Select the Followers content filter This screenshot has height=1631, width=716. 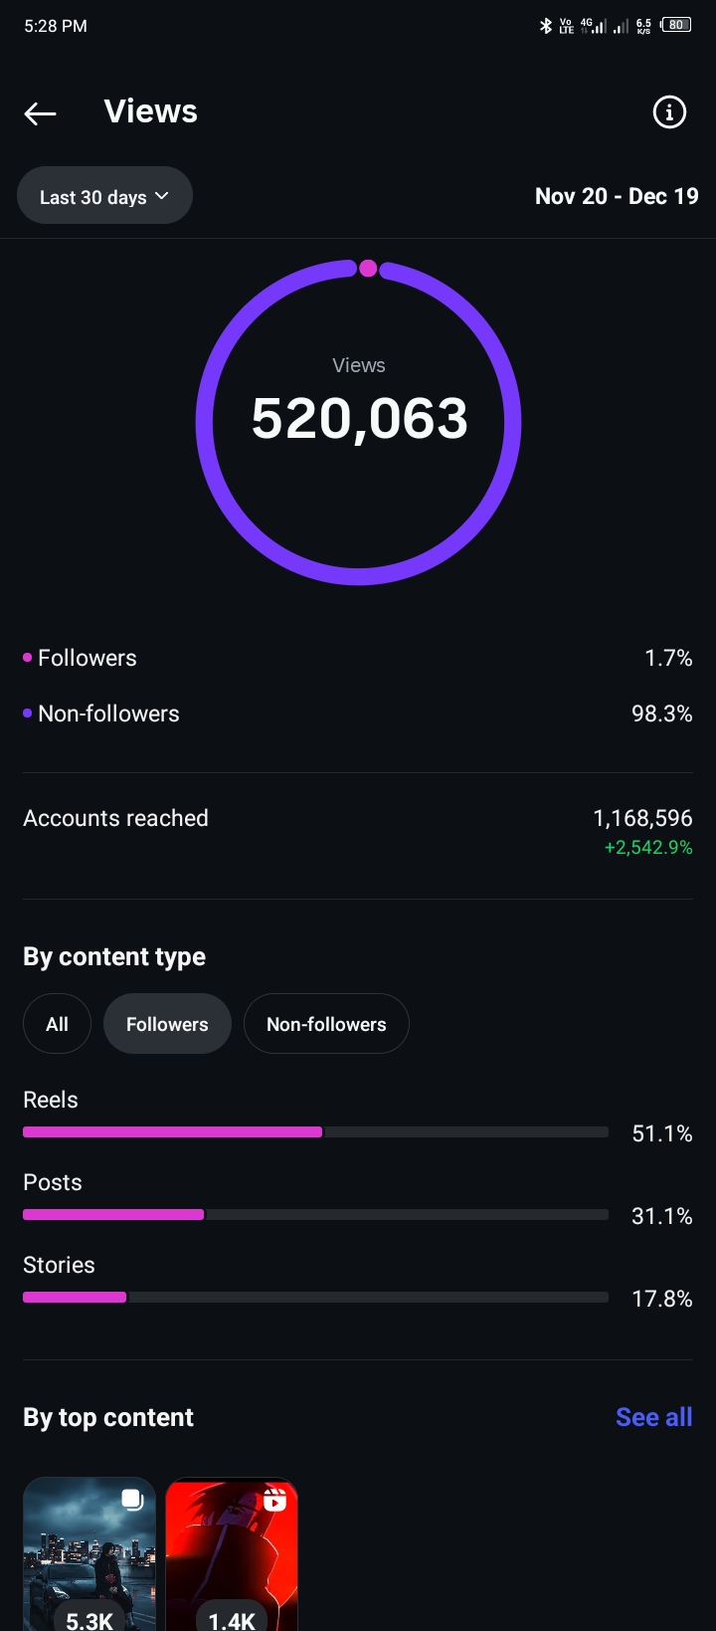[167, 1024]
